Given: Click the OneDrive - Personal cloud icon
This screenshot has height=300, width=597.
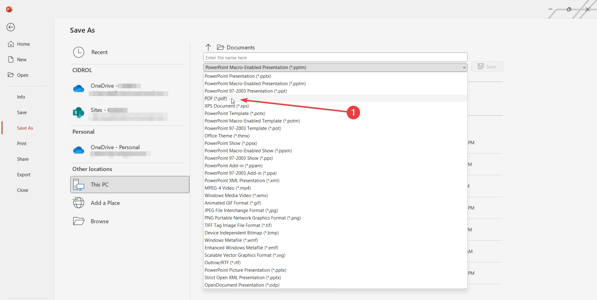Looking at the screenshot, I should pyautogui.click(x=79, y=150).
